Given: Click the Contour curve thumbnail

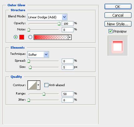Looking at the screenshot, I should tap(32, 85).
